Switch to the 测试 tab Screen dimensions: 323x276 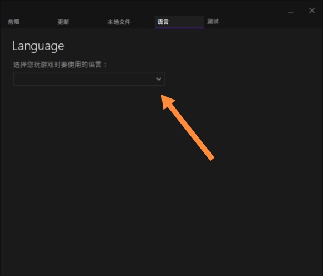coord(213,21)
